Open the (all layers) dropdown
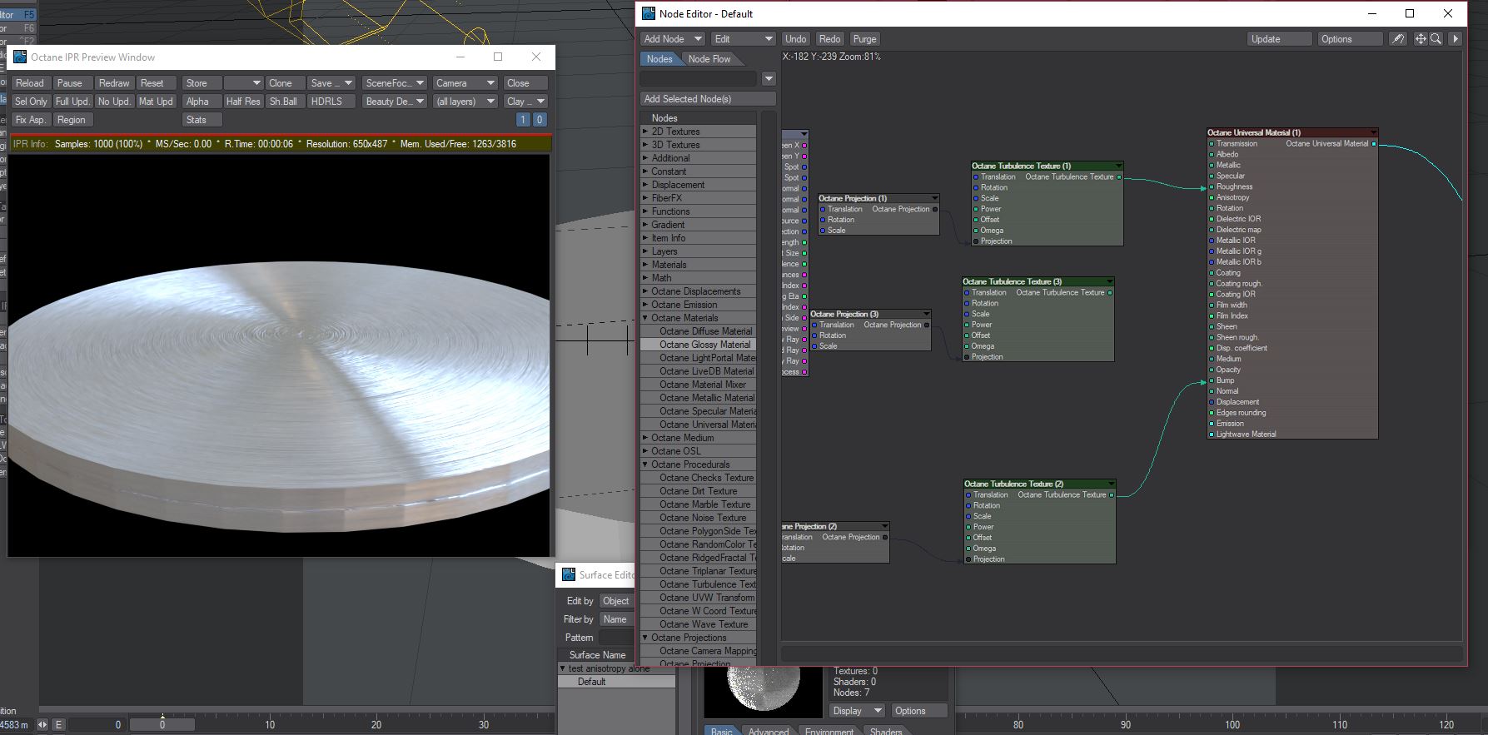The width and height of the screenshot is (1488, 735). [x=465, y=102]
